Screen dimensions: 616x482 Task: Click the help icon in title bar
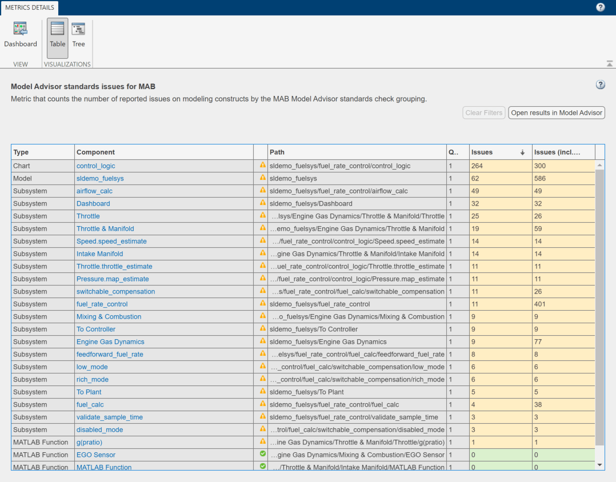pos(601,7)
